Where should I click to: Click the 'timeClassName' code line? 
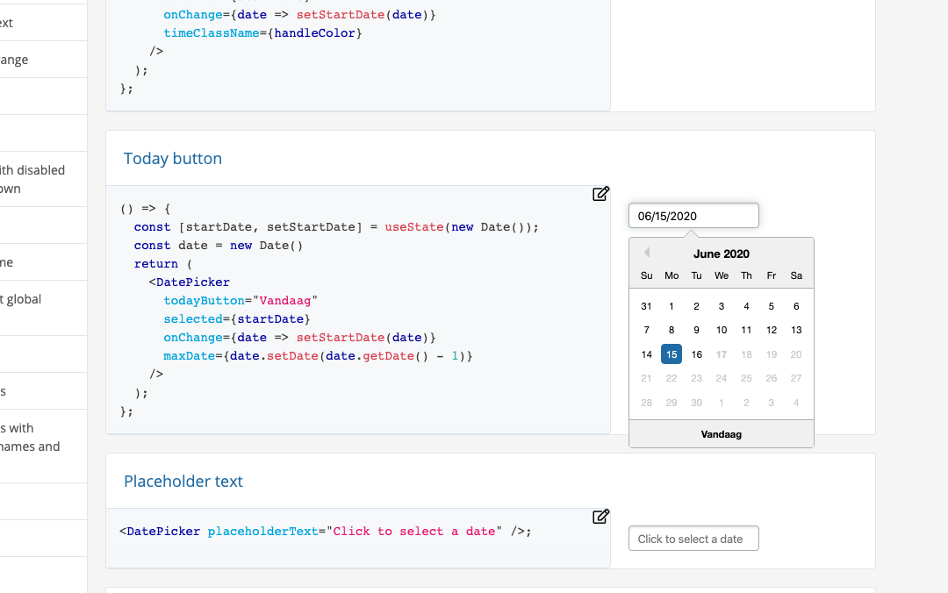click(x=262, y=33)
